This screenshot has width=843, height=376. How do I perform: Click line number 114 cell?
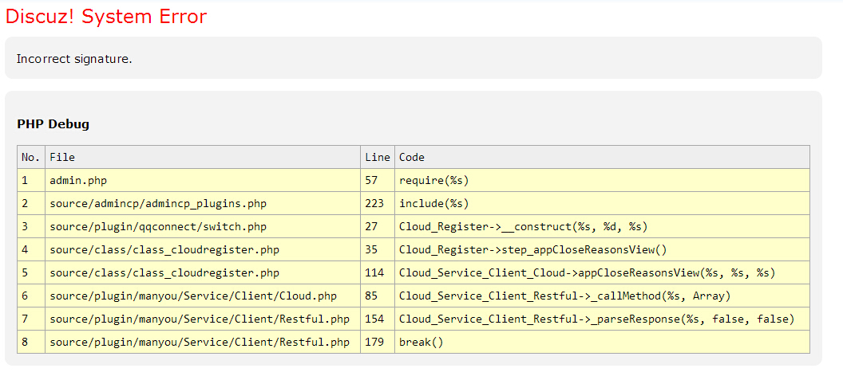374,272
